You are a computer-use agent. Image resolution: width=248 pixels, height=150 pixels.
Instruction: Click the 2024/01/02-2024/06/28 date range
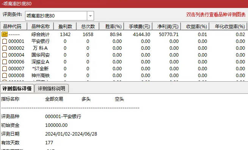coord(71,134)
